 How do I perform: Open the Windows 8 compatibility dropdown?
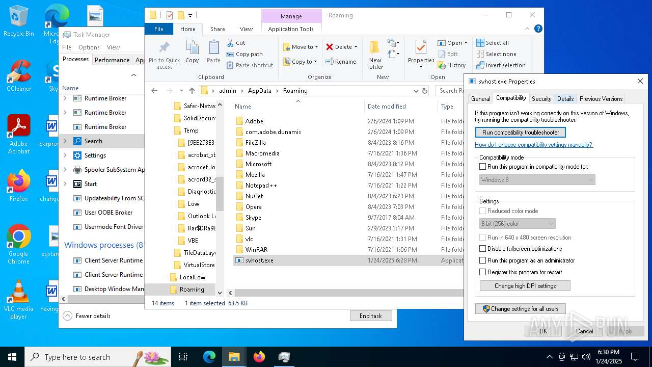(x=537, y=179)
